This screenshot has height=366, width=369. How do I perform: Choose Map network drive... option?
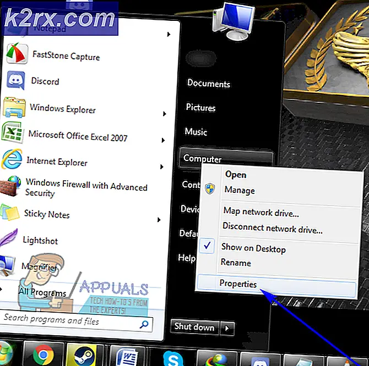point(261,212)
